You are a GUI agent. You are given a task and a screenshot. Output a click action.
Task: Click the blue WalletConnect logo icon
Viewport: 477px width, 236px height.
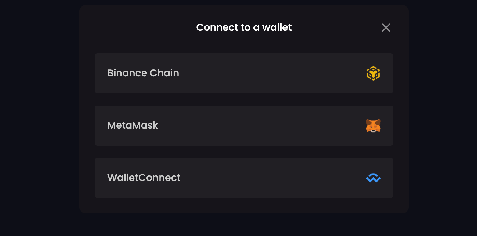coord(373,178)
